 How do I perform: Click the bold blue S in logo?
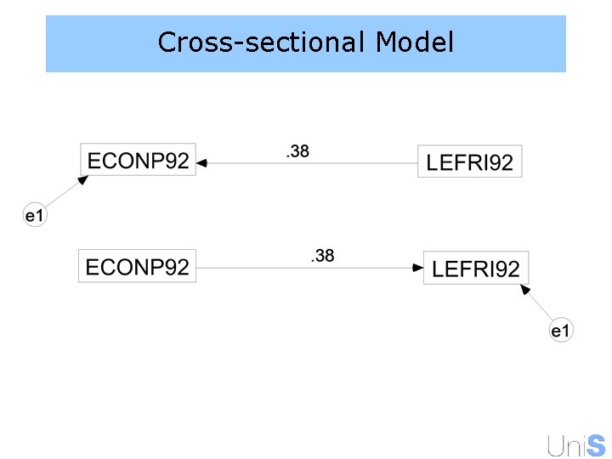596,445
